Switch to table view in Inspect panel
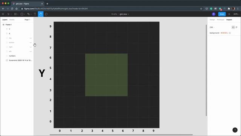The height and width of the screenshot is (136, 241). (236, 27)
